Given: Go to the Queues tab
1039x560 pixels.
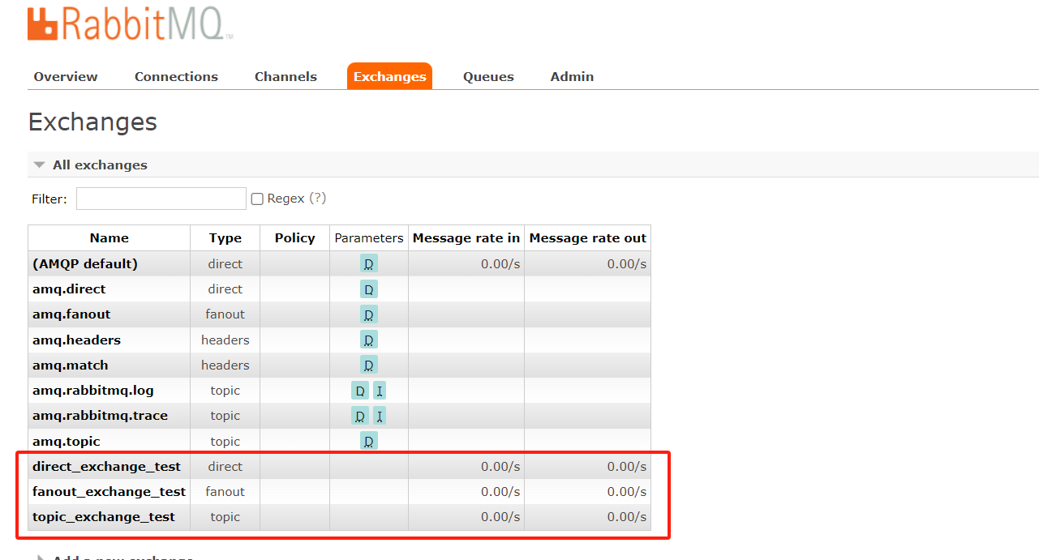Looking at the screenshot, I should click(x=488, y=76).
